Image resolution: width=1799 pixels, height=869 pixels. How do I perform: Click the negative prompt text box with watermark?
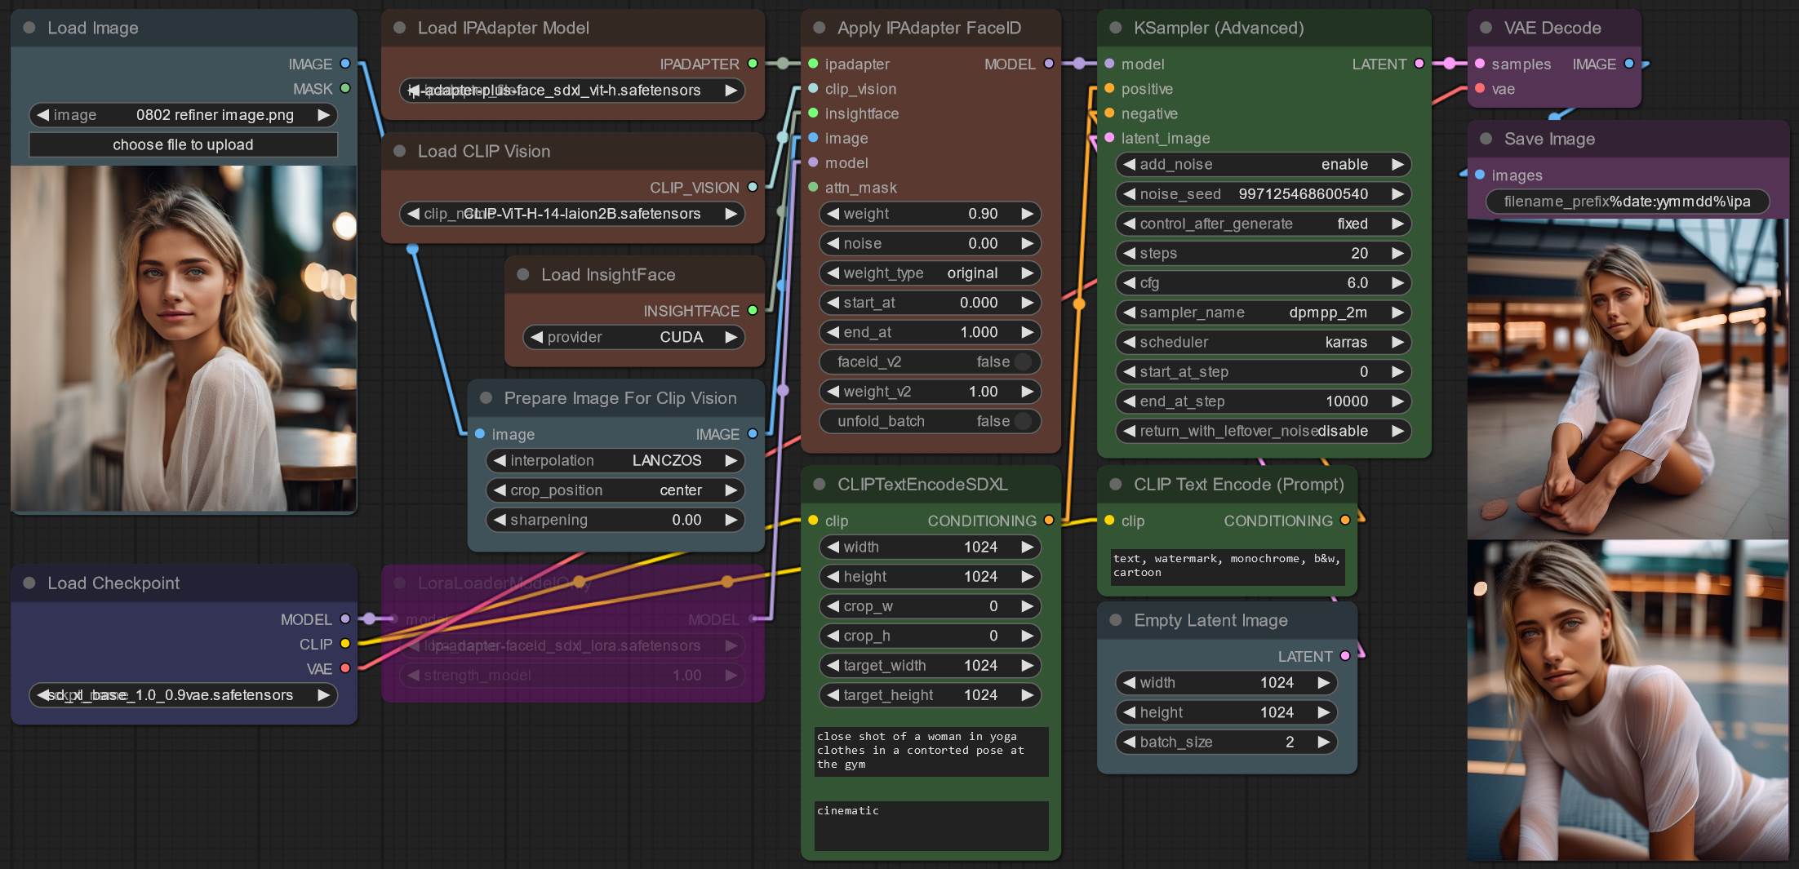(1228, 566)
